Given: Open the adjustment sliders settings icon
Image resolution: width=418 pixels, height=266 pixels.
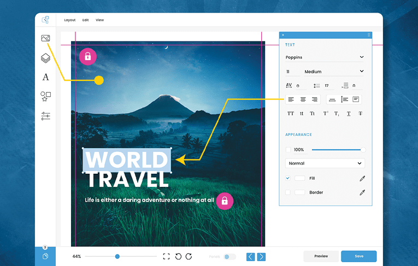Looking at the screenshot, I should point(46,116).
